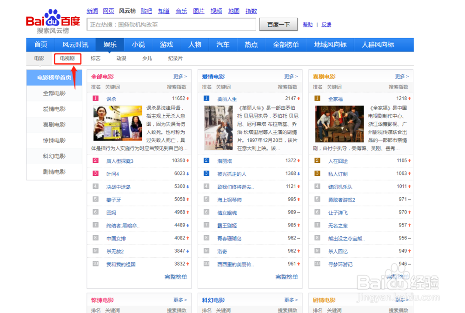
Task: Open the 指数 link
Action: 251,11
